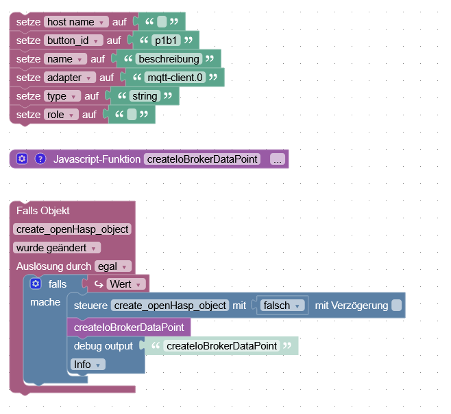Edit the p1b1 text value
Viewport: 451px width, 414px height.
pyautogui.click(x=167, y=41)
